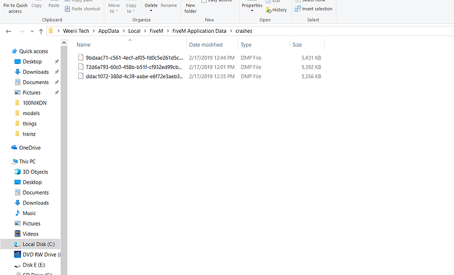Navigate to FiveM breadcrumb
The image size is (454, 275).
point(157,31)
